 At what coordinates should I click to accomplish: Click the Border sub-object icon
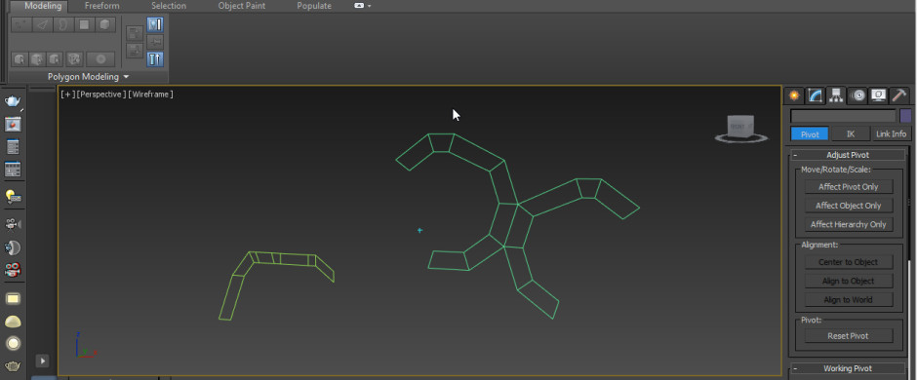(x=63, y=24)
